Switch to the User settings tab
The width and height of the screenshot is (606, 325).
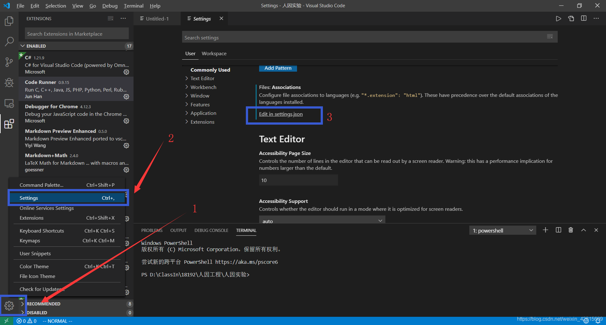(x=190, y=53)
